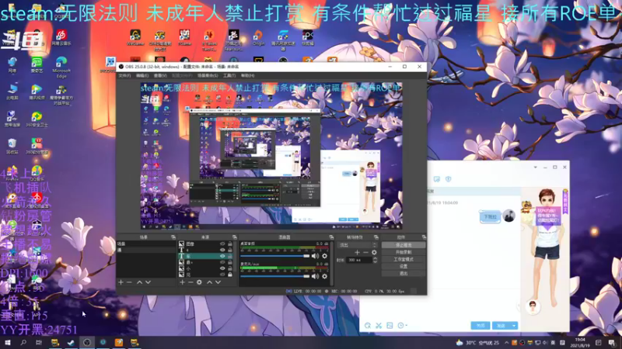The height and width of the screenshot is (349, 622).
Task: Click the Close button beside Send in chat
Action: pyautogui.click(x=480, y=326)
